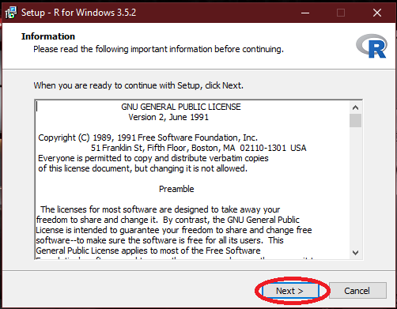The height and width of the screenshot is (309, 397).
Task: Click the 'Information' header title
Action: (48, 36)
